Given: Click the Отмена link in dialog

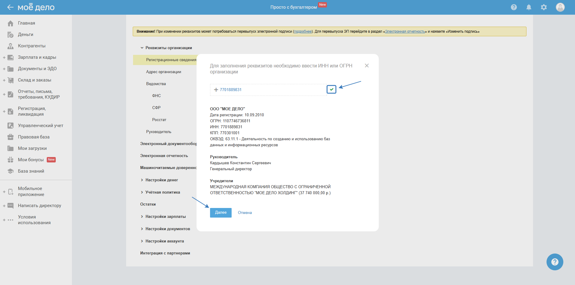Looking at the screenshot, I should click(245, 213).
